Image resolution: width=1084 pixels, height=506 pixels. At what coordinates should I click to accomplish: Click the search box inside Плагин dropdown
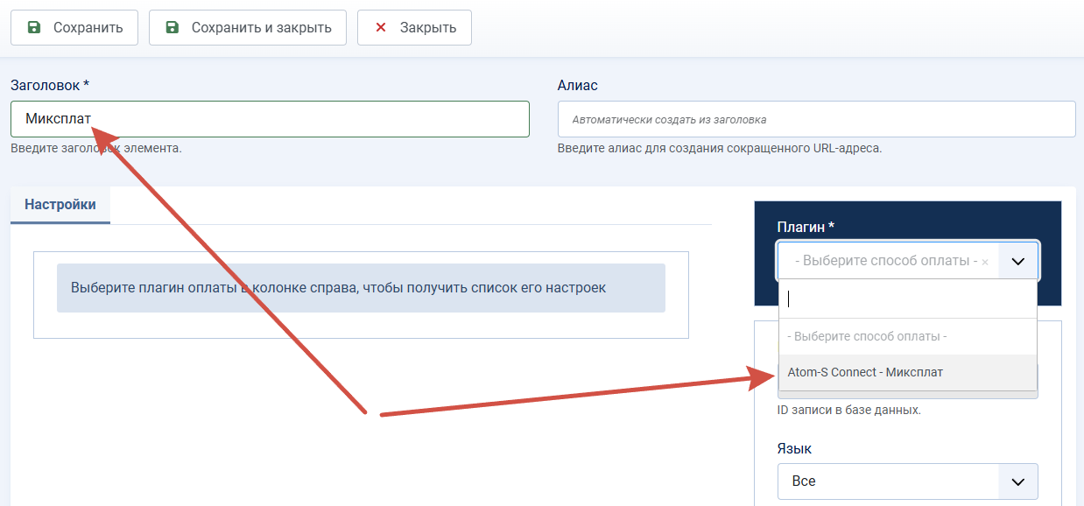(908, 299)
